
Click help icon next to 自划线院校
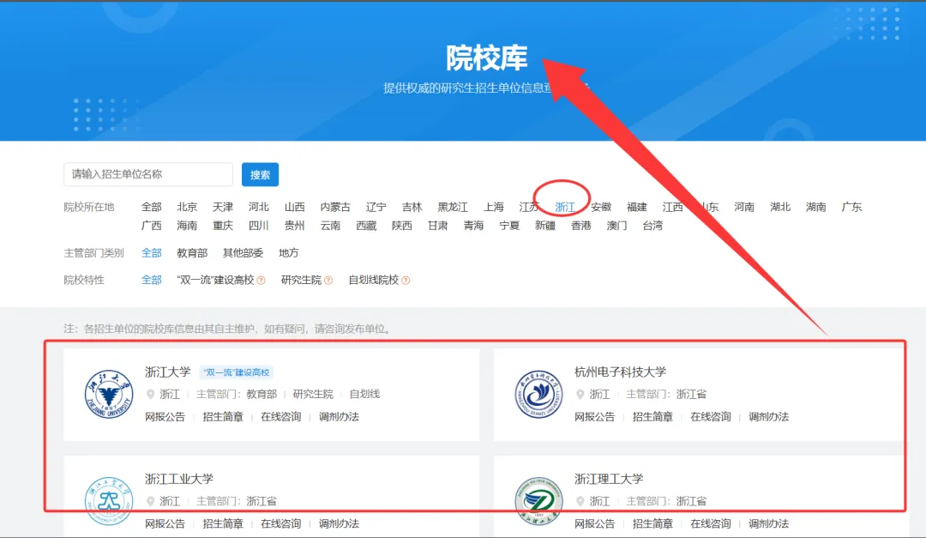406,281
